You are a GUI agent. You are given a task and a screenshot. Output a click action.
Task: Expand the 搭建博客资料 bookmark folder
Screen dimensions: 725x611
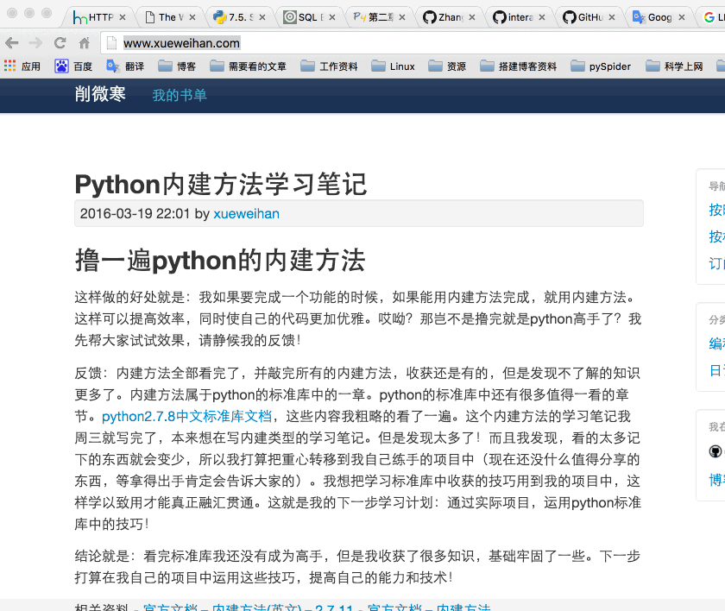pyautogui.click(x=519, y=66)
